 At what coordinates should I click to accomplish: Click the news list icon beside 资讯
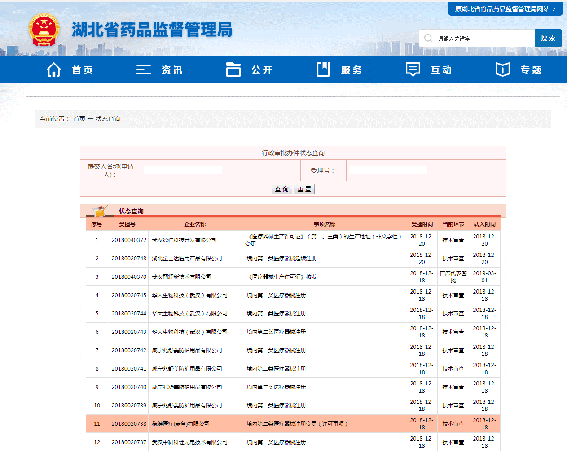(143, 69)
